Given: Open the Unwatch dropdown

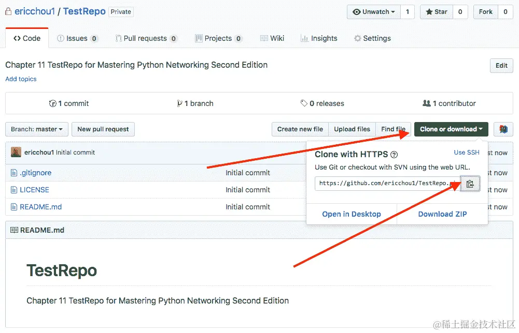Looking at the screenshot, I should pos(374,12).
